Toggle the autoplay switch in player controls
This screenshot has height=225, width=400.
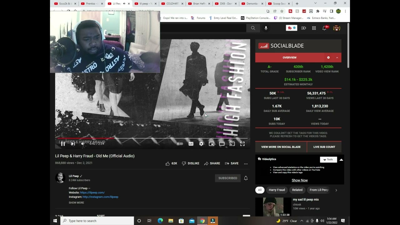pyautogui.click(x=180, y=144)
